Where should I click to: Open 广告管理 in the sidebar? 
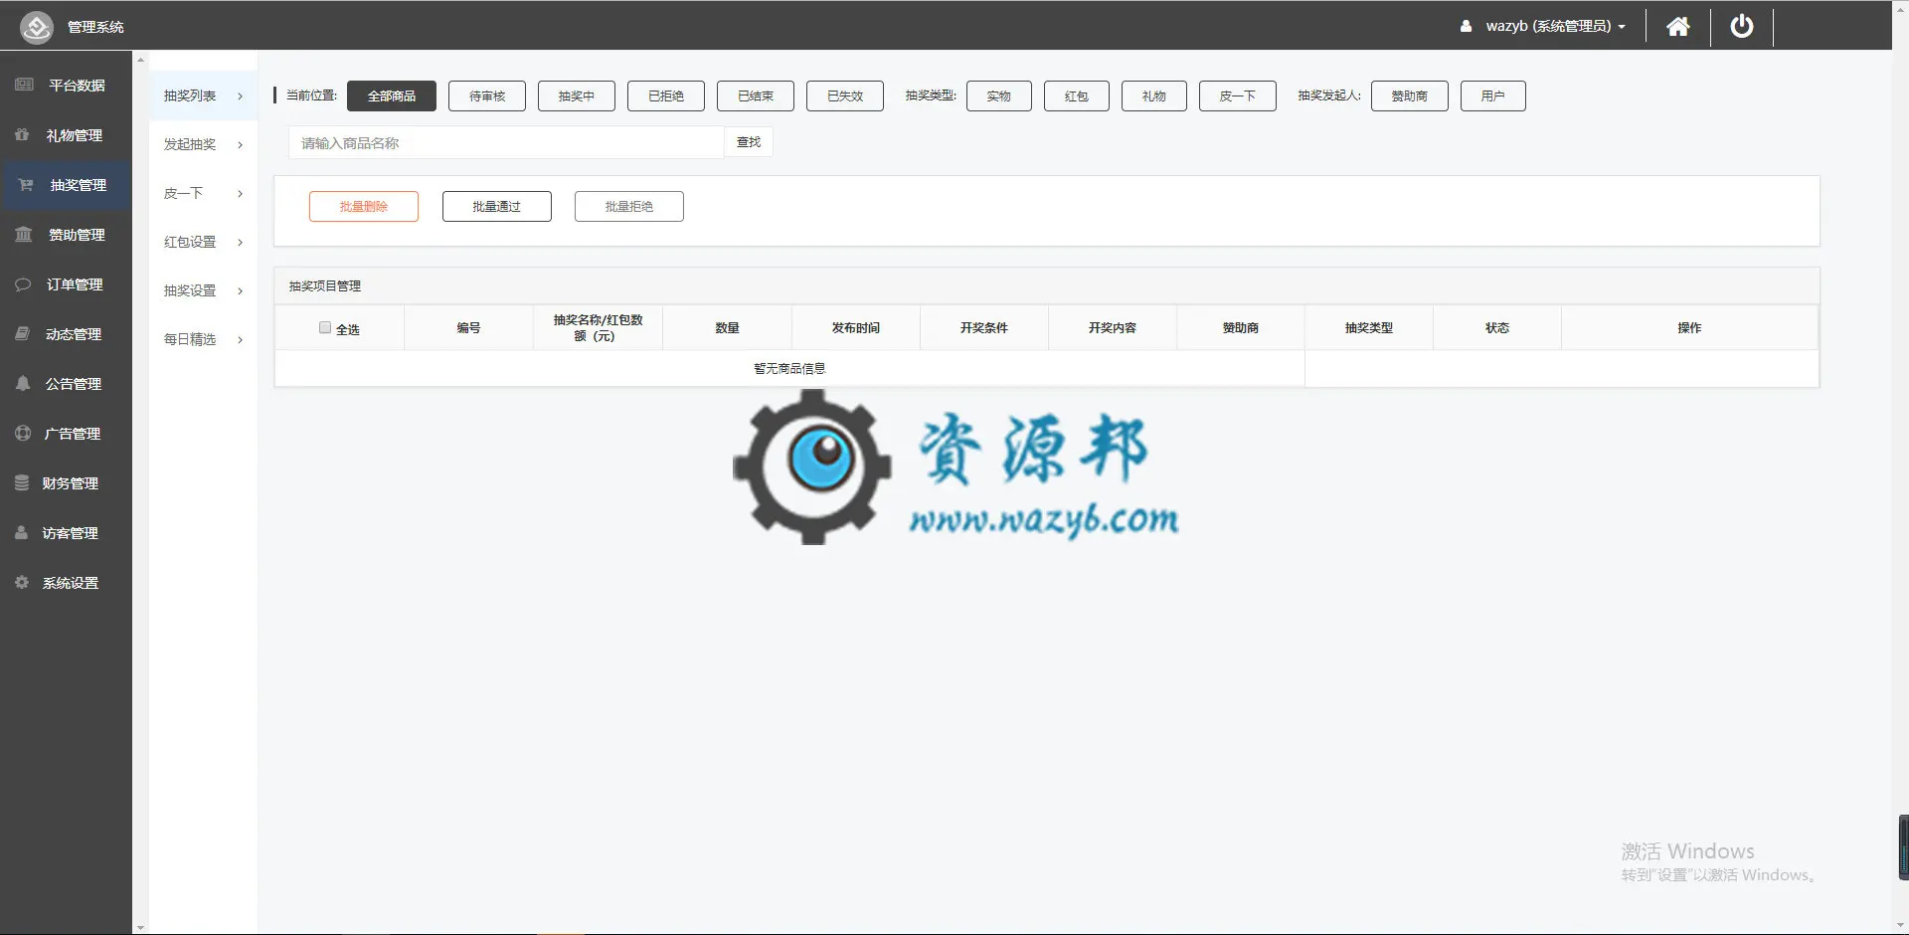(x=66, y=434)
